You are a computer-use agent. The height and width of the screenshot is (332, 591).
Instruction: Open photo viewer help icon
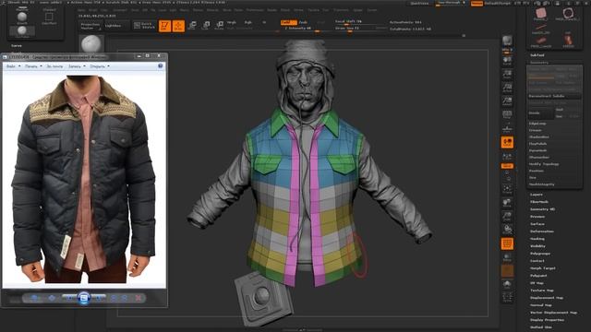click(x=160, y=65)
